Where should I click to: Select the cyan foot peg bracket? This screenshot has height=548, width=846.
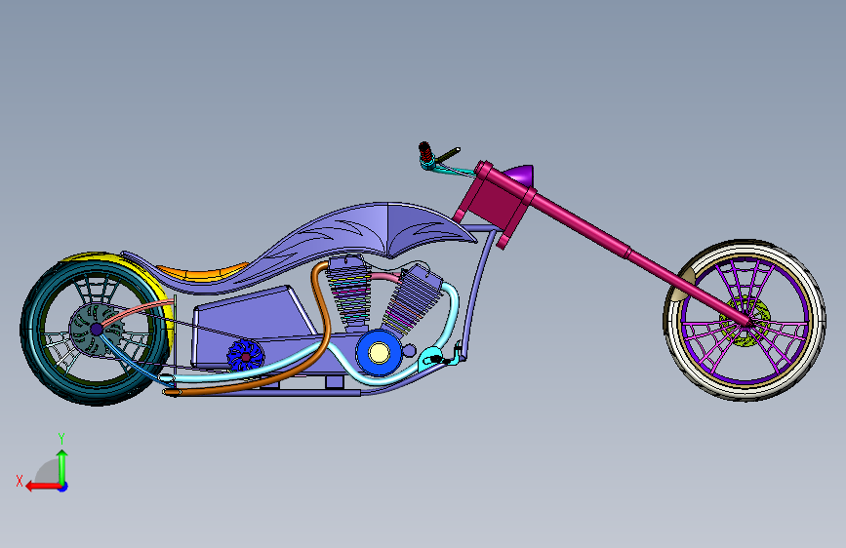430,357
